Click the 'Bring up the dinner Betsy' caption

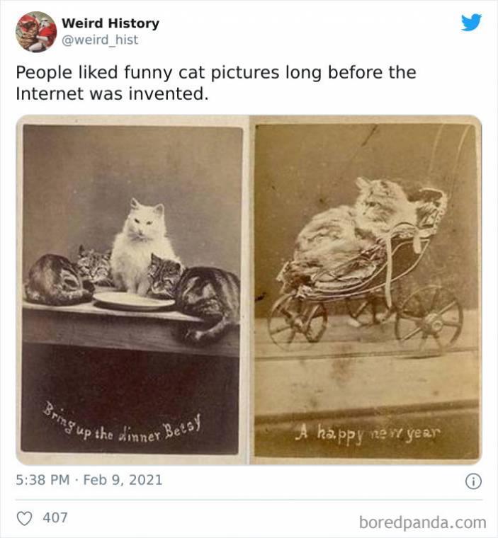[122, 425]
